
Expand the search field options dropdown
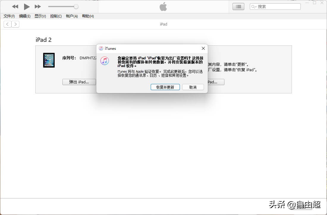tap(256, 6)
